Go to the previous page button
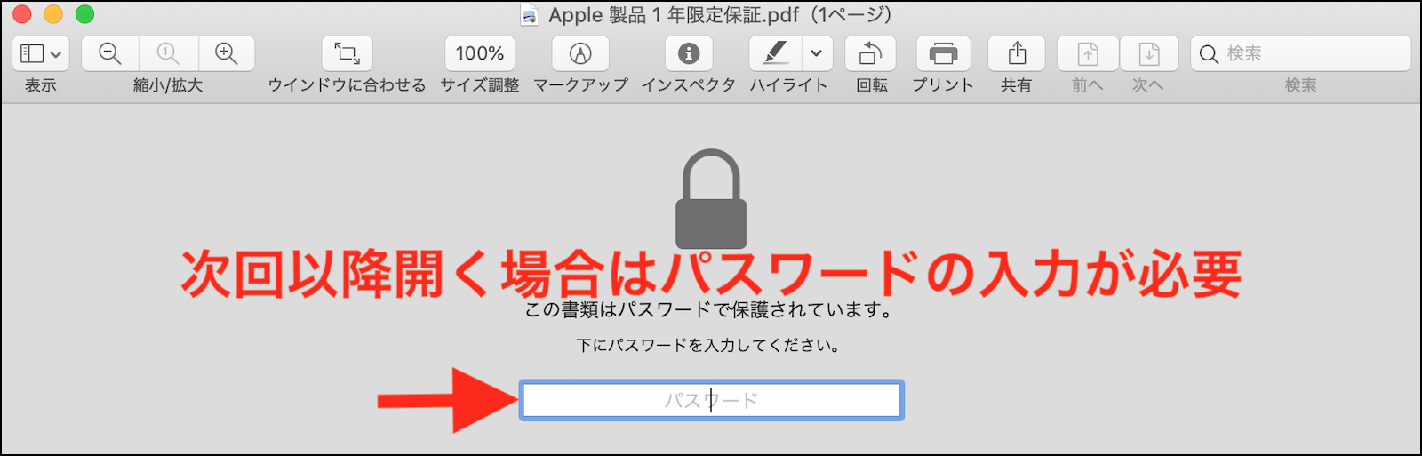Screen dimensions: 1422x456 pos(1088,54)
